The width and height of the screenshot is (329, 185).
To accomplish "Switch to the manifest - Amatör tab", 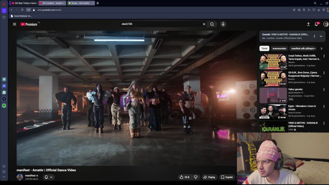I will pos(52,3).
